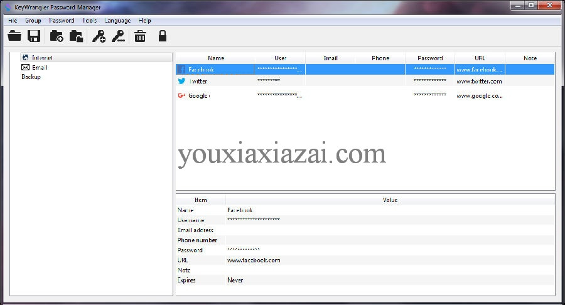Select the Twitter entry row
Viewport: 565px width, 305px height.
(365, 81)
